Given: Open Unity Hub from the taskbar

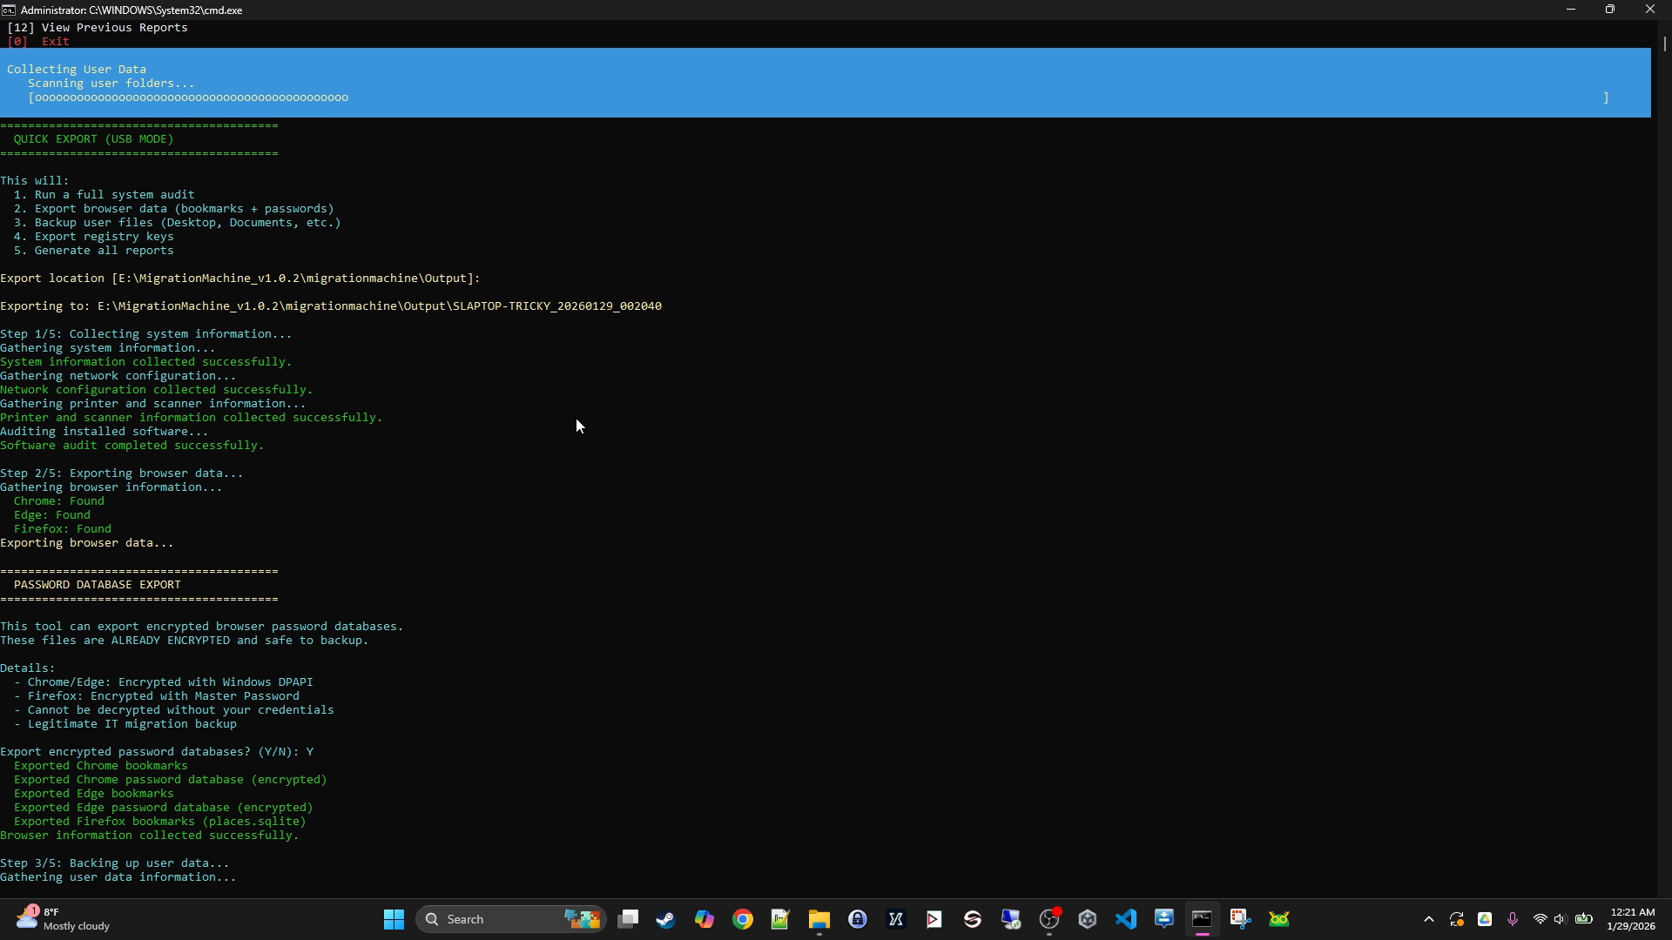Looking at the screenshot, I should point(1088,918).
